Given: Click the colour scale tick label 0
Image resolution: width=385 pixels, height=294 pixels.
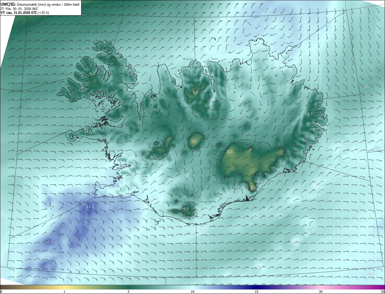Looking at the screenshot, I should (x=1, y=292).
